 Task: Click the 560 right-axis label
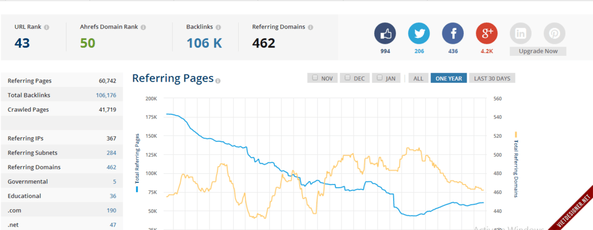(498, 98)
